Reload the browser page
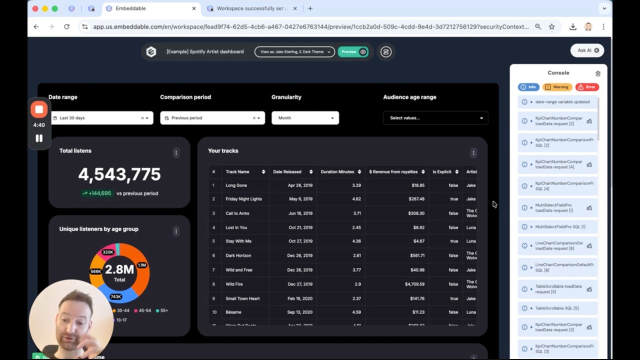The width and height of the screenshot is (640, 360). 66,26
